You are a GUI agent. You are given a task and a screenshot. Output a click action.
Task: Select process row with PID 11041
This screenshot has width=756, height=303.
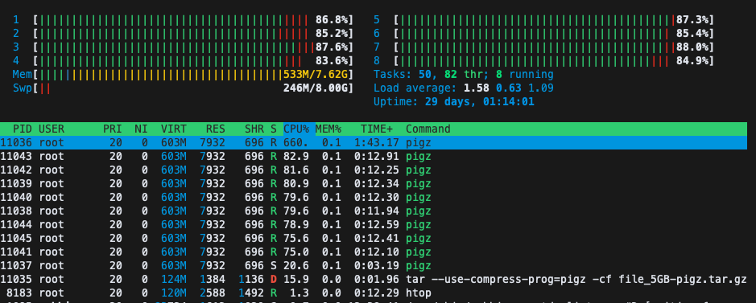click(x=374, y=252)
